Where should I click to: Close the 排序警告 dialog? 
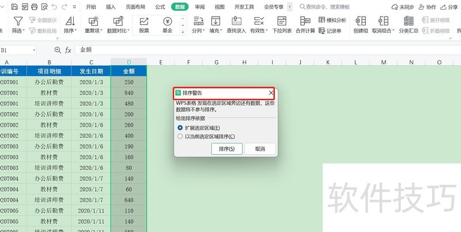pyautogui.click(x=271, y=93)
